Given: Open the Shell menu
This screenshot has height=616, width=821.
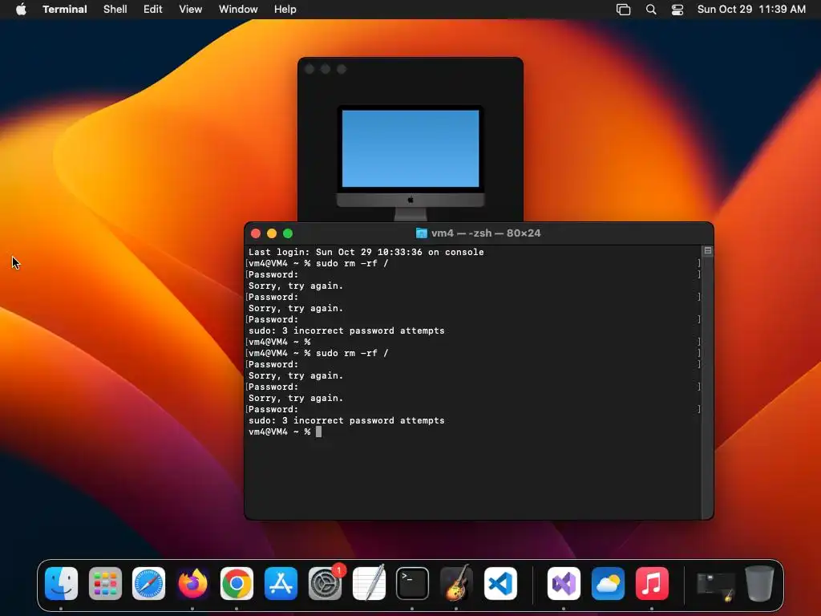Looking at the screenshot, I should tap(115, 10).
